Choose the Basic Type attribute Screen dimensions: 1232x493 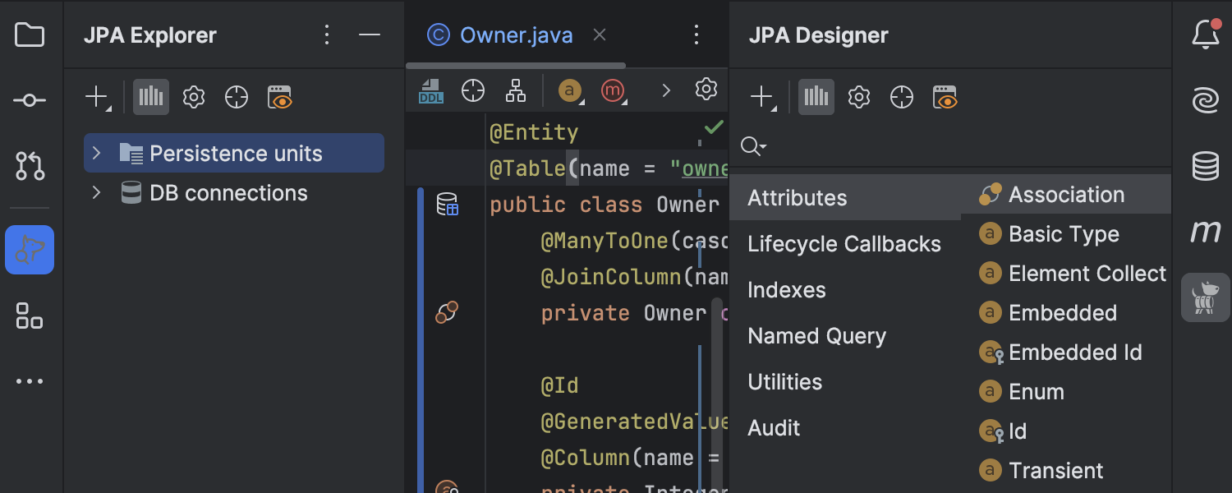click(x=1066, y=233)
